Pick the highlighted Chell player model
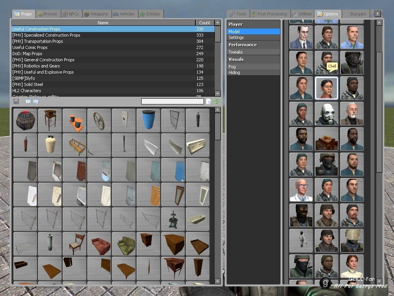Viewport: 394px width, 296px height. 326,88
